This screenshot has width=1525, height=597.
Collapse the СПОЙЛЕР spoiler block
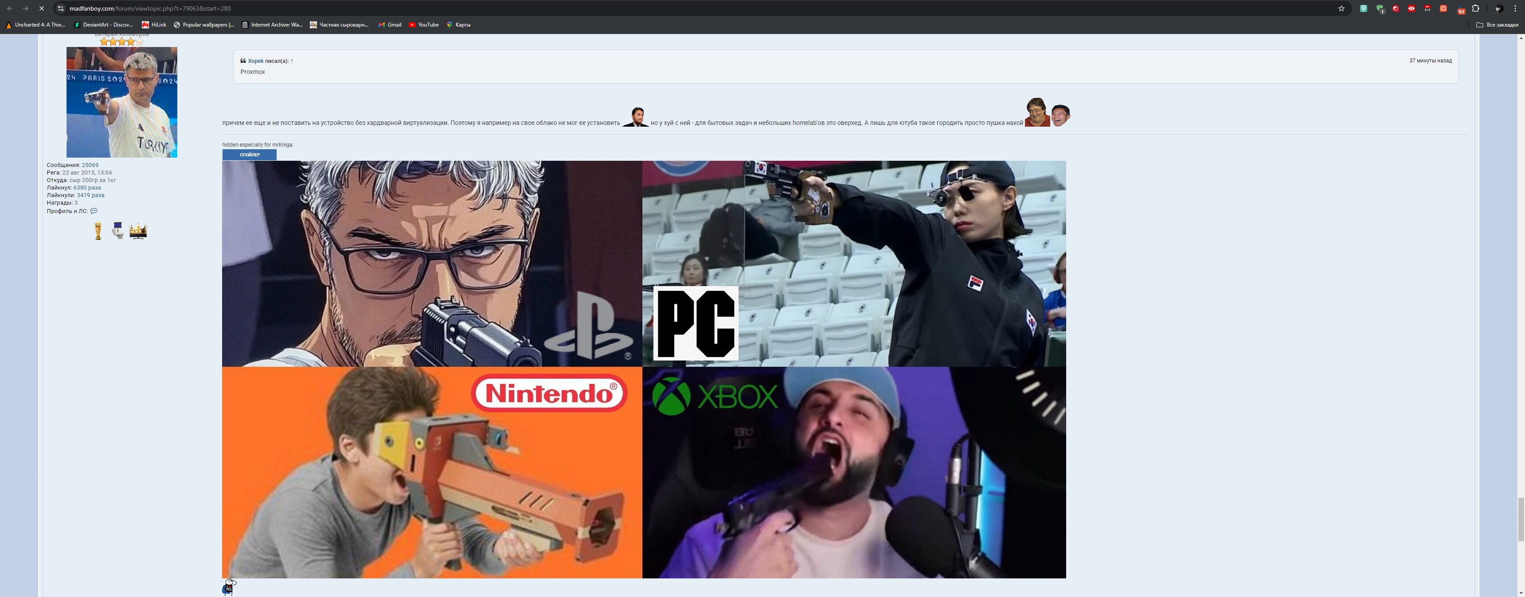coord(249,155)
